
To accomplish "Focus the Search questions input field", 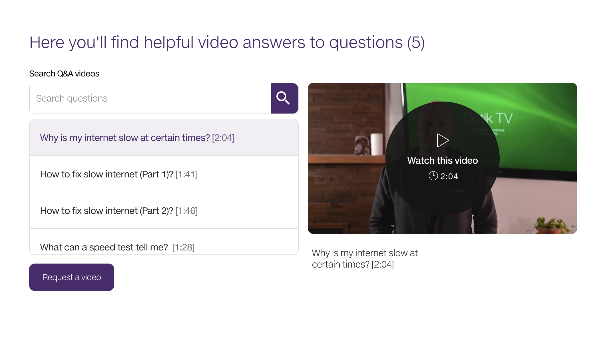I will (x=150, y=98).
